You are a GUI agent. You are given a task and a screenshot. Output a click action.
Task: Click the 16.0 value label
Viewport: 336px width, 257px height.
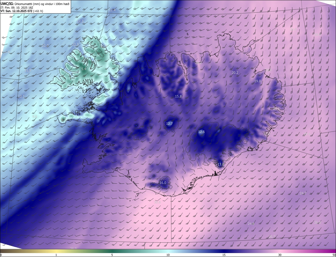pyautogui.click(x=163, y=183)
